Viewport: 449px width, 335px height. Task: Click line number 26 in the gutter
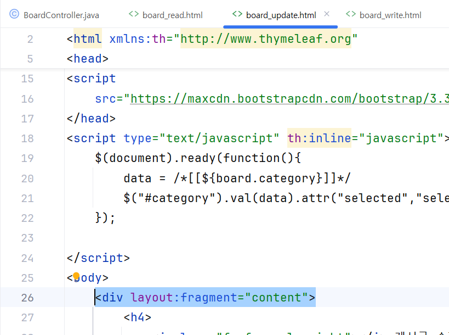coord(27,298)
